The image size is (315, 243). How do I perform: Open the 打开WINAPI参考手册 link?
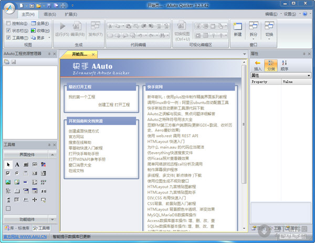click(87, 159)
